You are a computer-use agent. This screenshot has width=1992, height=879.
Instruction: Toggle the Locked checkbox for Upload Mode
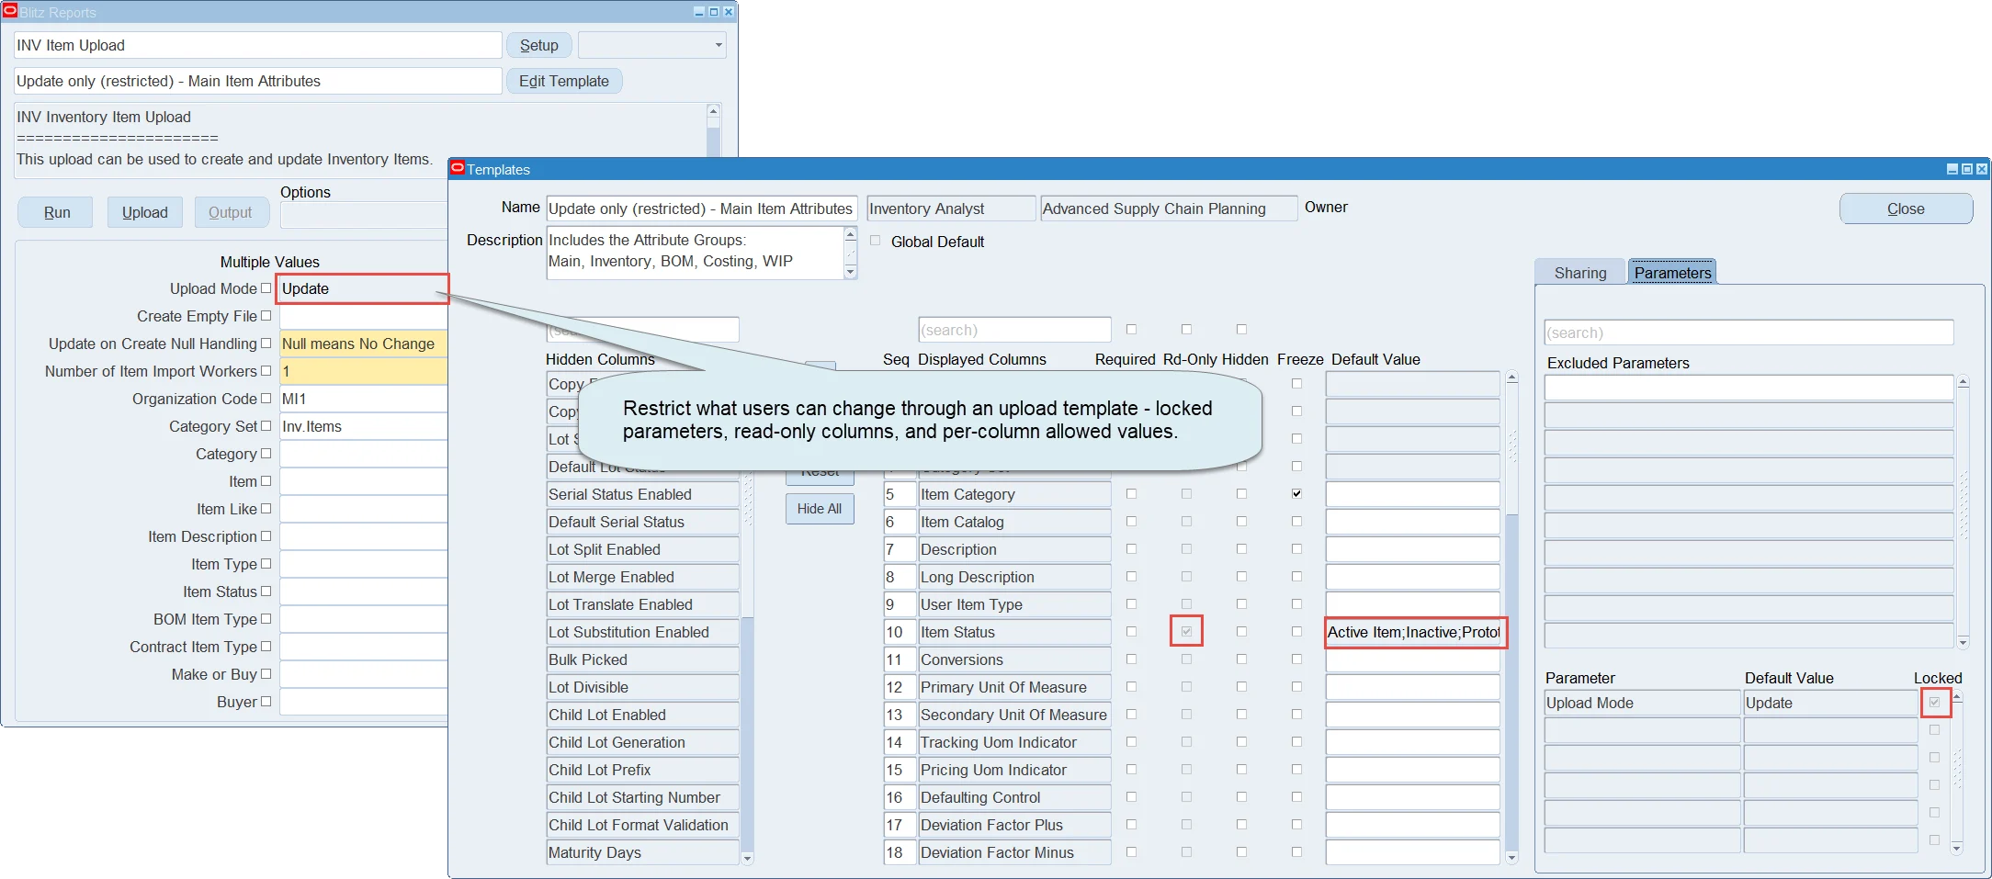pos(1934,703)
